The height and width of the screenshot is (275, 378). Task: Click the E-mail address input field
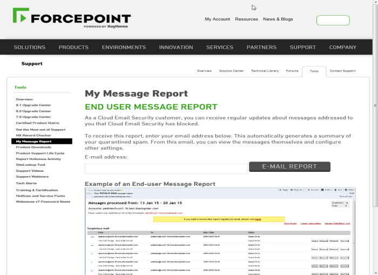[x=166, y=169]
